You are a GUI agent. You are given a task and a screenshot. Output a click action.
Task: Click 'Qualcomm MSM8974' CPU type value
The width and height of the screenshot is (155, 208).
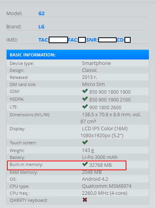point(107,186)
